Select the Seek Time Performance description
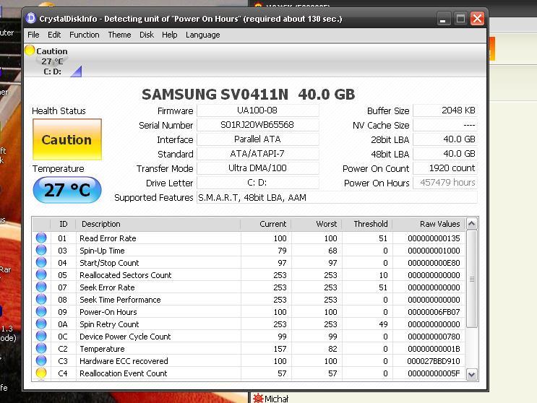 [120, 300]
